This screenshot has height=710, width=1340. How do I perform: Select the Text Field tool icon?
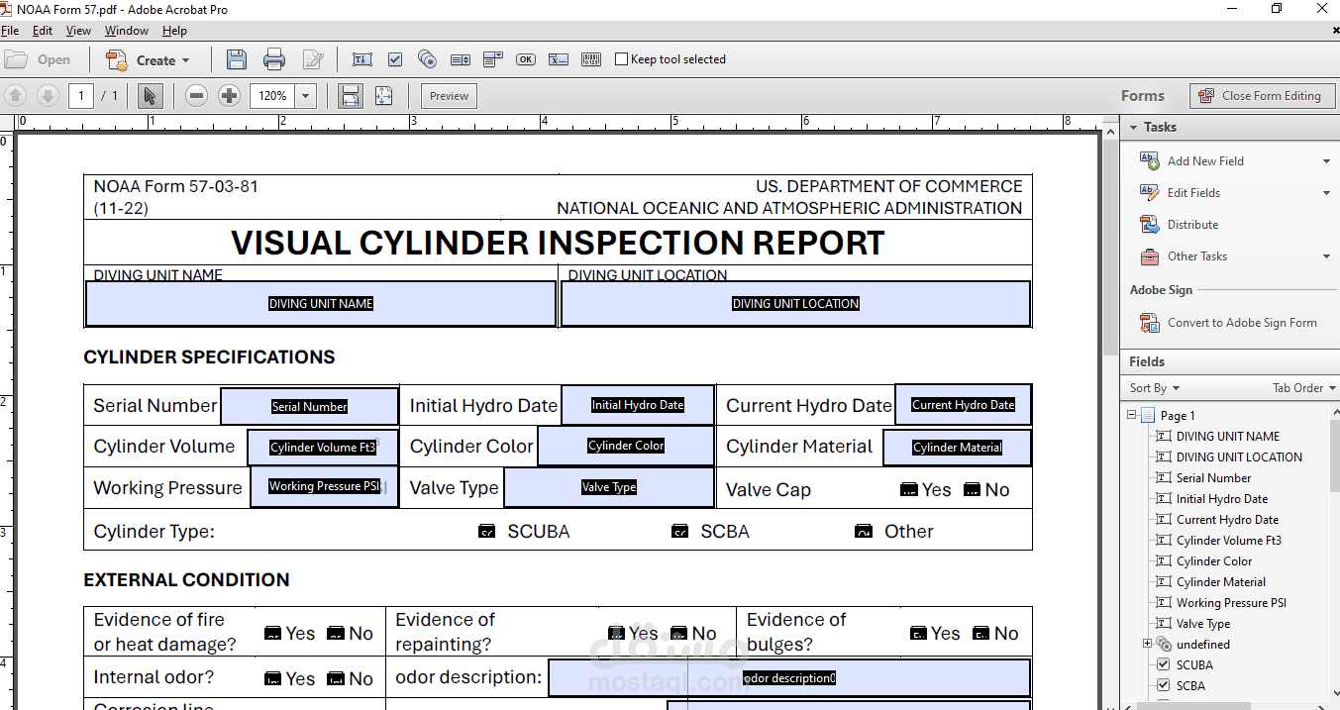[x=361, y=59]
